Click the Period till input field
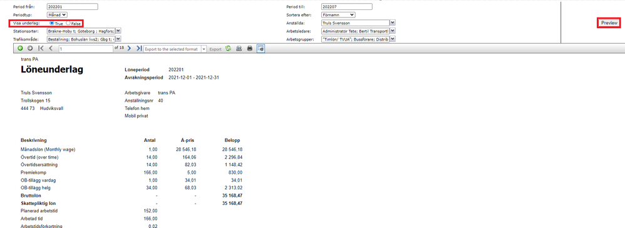625x228 pixels. 346,7
